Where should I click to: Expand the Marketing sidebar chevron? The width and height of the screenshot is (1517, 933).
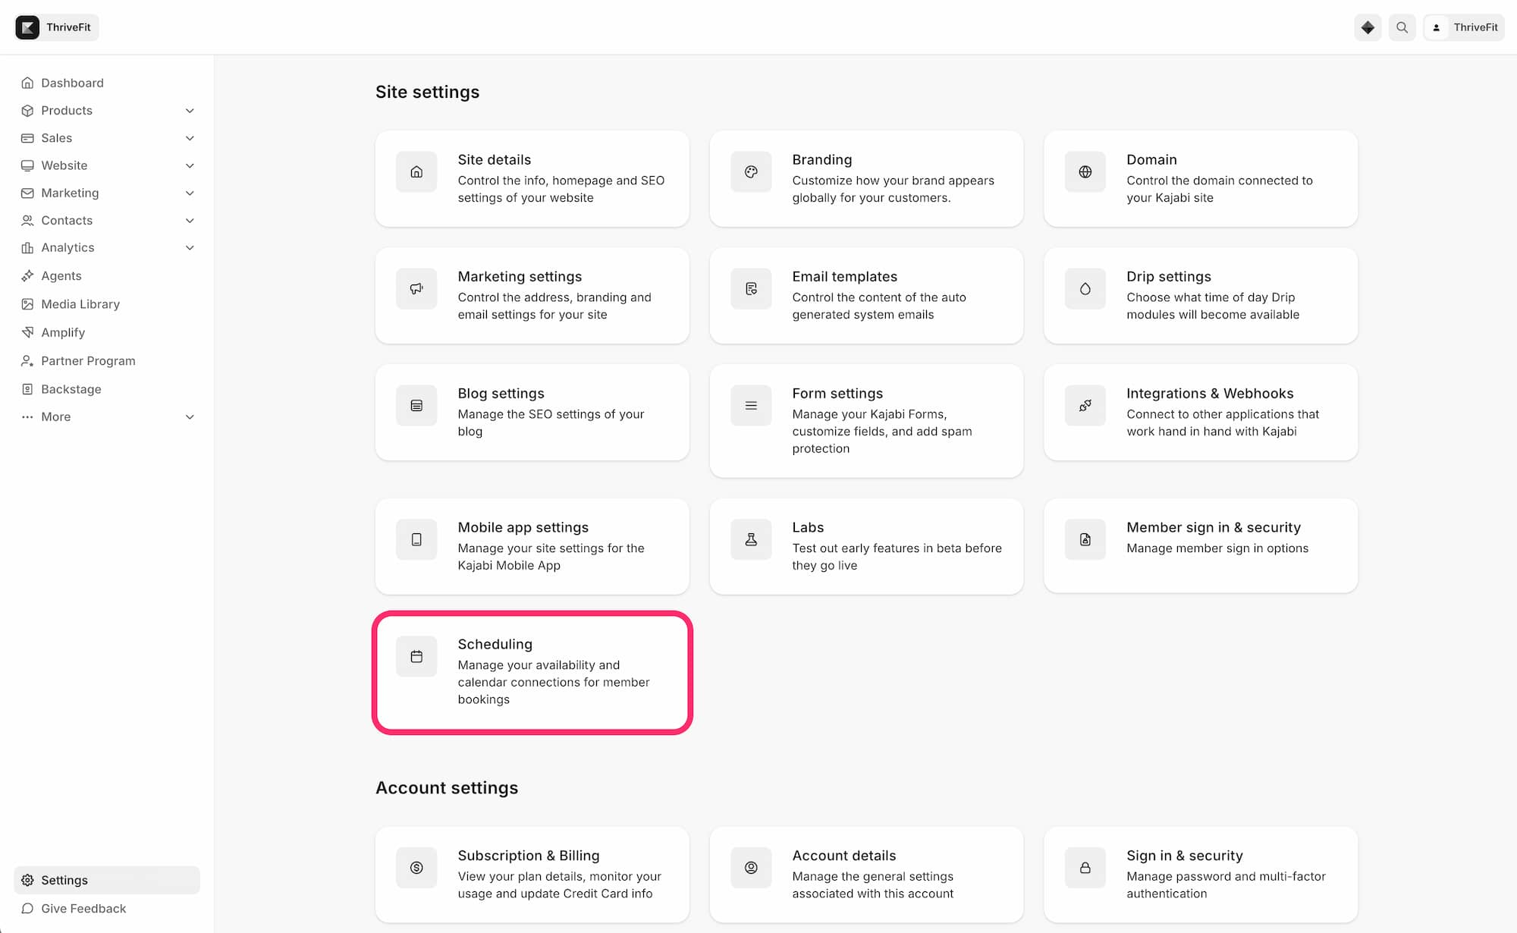(190, 193)
